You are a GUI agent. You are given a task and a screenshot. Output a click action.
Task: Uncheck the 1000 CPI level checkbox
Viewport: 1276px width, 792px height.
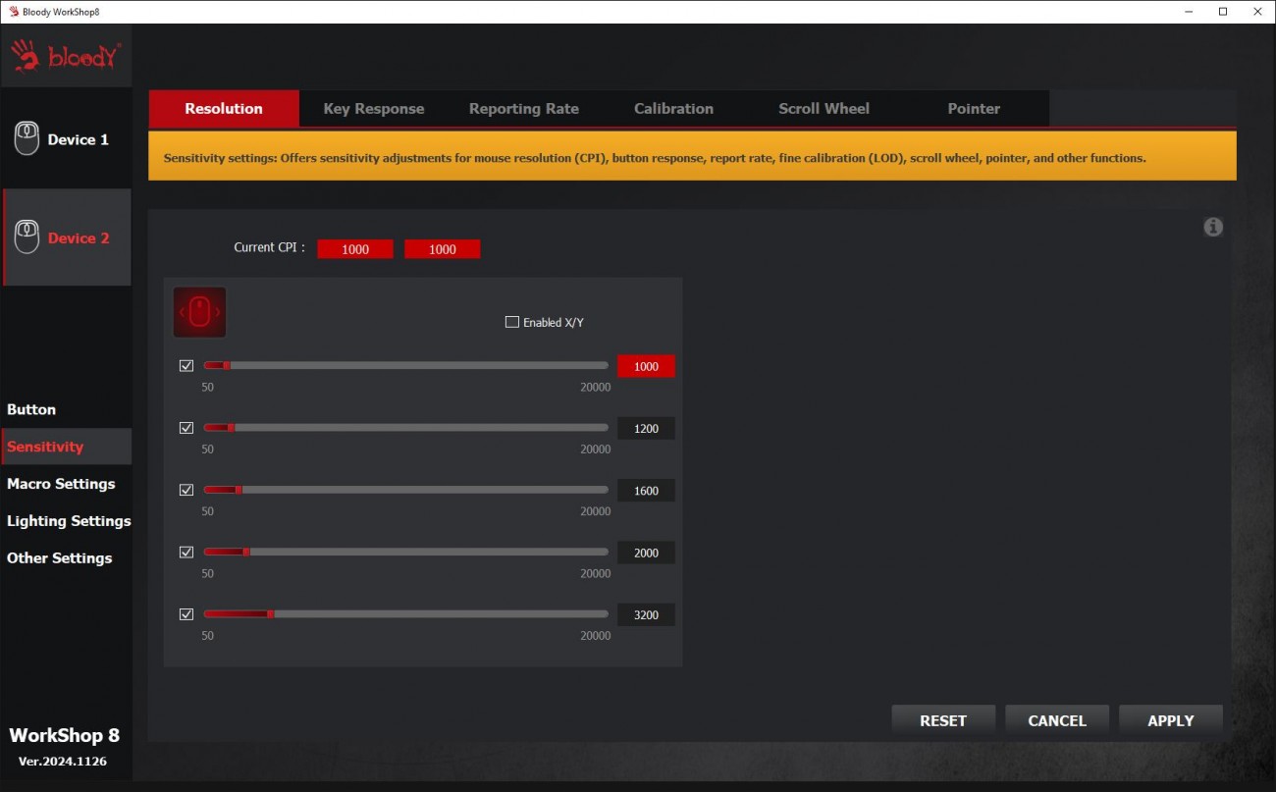(x=186, y=366)
